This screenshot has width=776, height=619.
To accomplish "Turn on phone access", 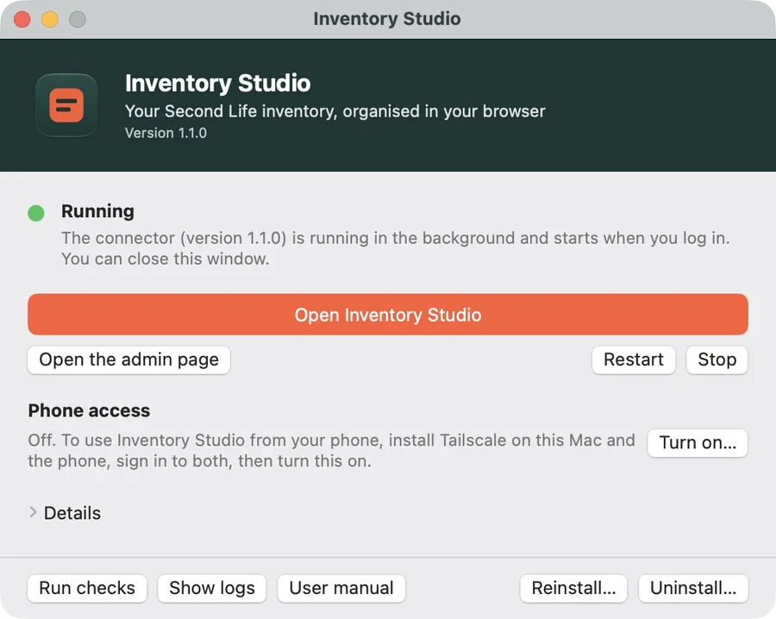I will point(698,443).
